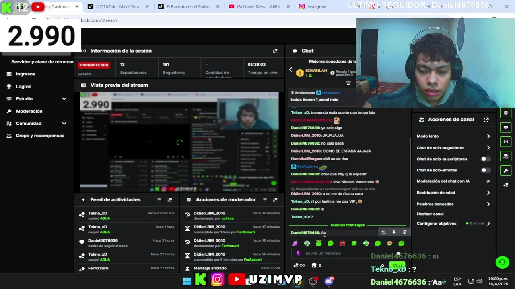Open the channel points infinity counter
Screen dimensions: 515x289
[299, 265]
